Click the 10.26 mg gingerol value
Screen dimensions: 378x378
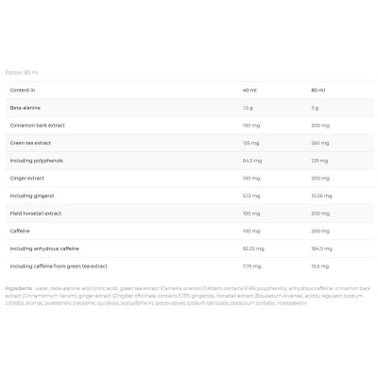tap(321, 196)
